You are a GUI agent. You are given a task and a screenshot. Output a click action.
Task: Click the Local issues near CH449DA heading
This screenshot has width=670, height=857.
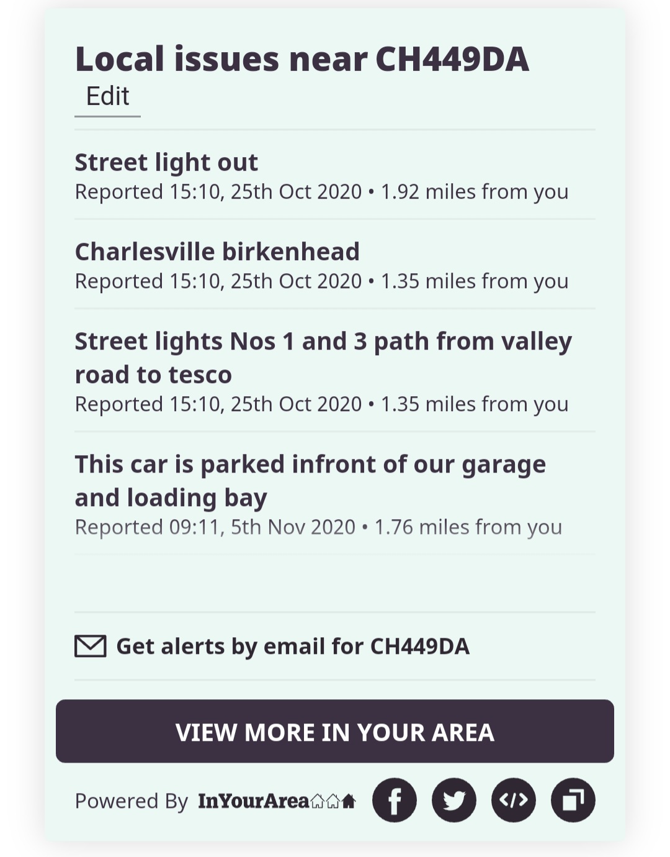pos(301,60)
